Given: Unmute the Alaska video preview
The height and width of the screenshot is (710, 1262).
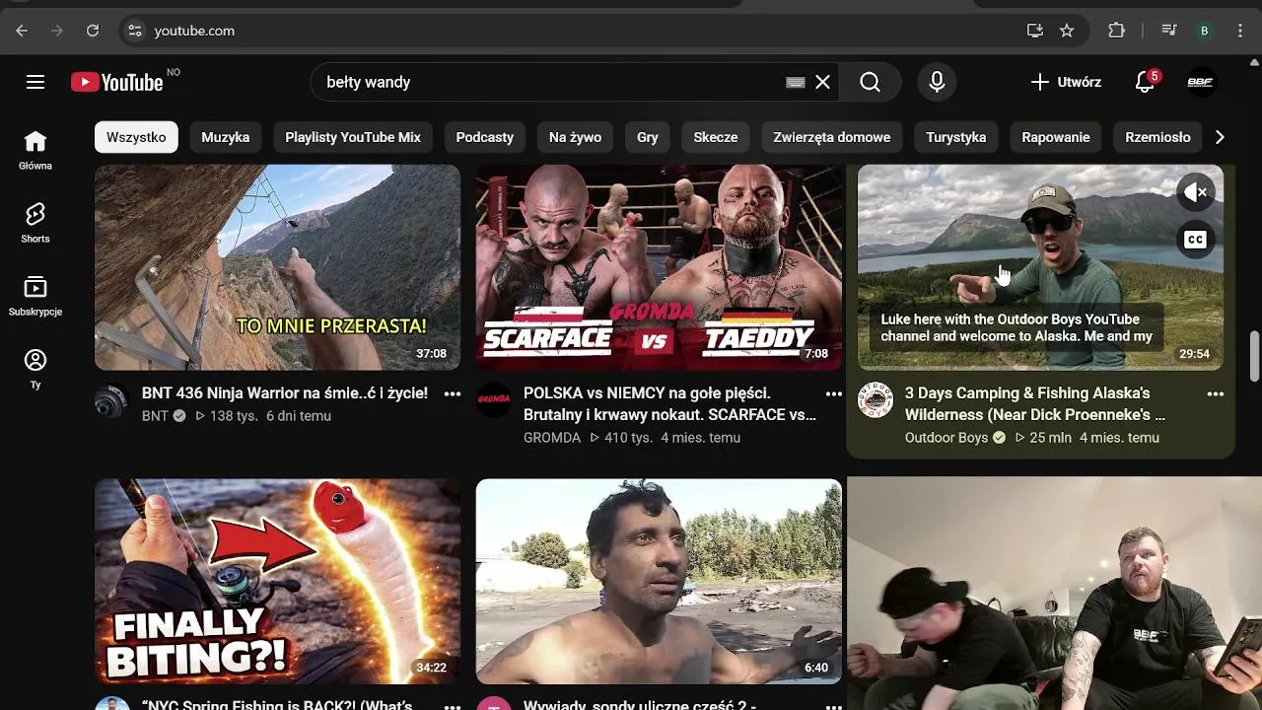Looking at the screenshot, I should (x=1196, y=192).
